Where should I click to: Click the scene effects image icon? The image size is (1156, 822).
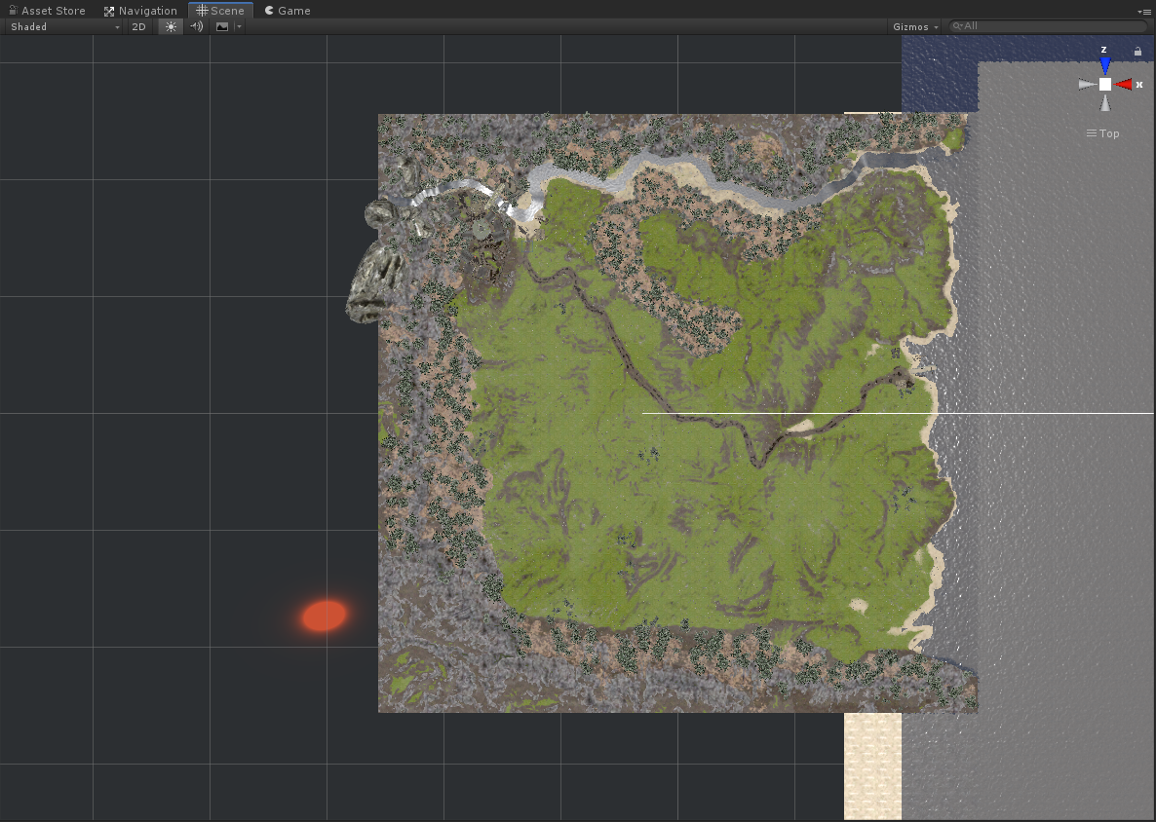click(222, 26)
